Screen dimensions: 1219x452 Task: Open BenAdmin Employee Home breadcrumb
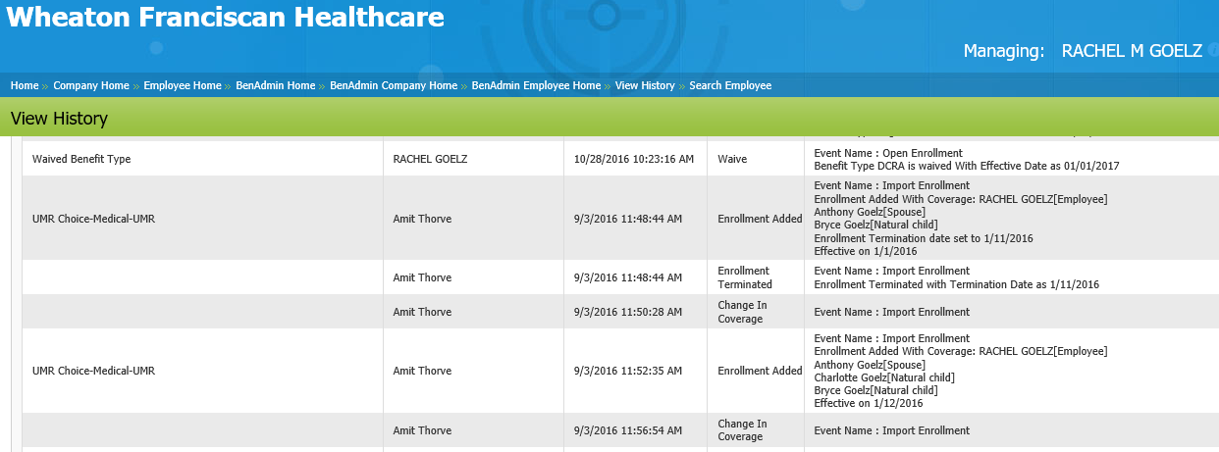tap(536, 86)
